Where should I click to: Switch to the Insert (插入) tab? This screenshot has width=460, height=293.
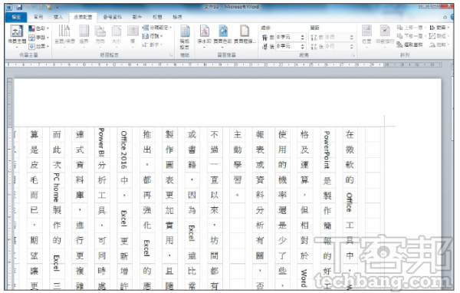coord(58,17)
